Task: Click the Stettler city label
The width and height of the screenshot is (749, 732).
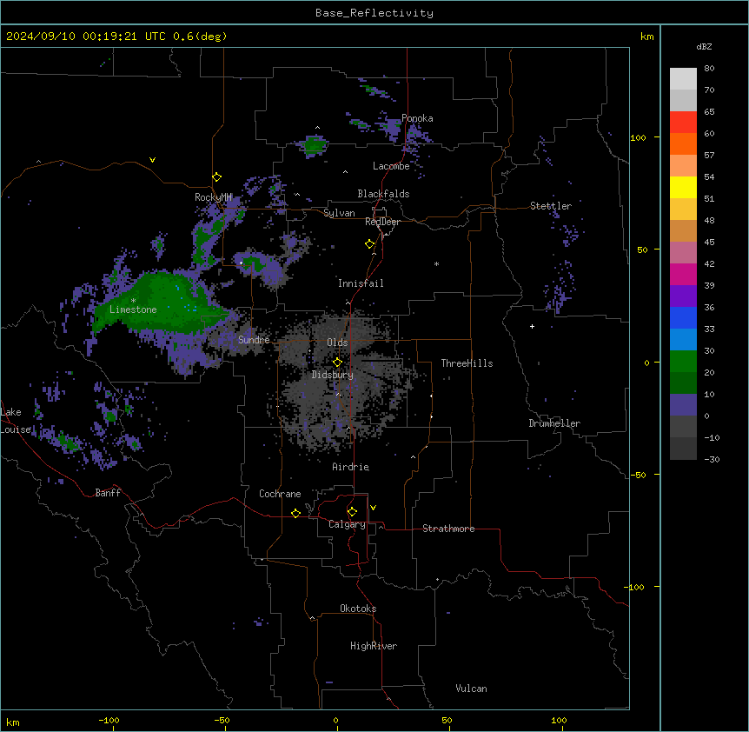Action: [x=551, y=206]
